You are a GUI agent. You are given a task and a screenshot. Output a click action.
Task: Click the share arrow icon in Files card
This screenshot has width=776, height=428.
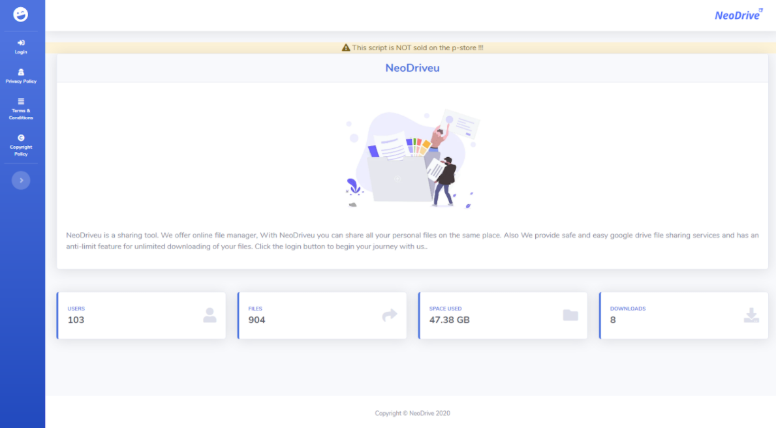(389, 315)
